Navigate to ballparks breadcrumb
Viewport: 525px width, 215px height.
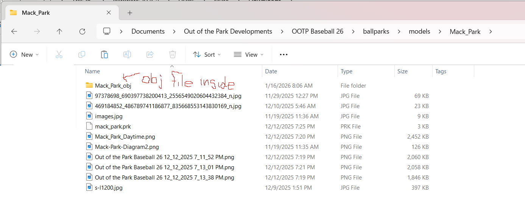click(376, 31)
